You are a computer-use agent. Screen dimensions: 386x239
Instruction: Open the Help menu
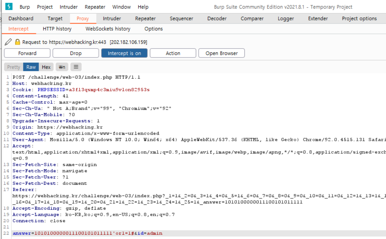[143, 7]
